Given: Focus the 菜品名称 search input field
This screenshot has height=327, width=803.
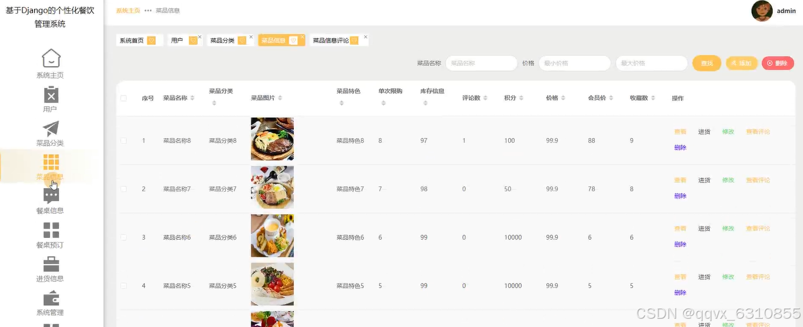Looking at the screenshot, I should (x=481, y=63).
